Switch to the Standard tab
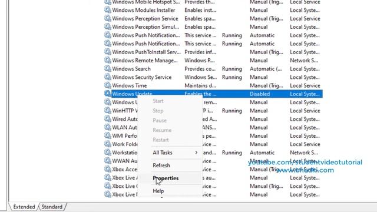 pyautogui.click(x=52, y=207)
